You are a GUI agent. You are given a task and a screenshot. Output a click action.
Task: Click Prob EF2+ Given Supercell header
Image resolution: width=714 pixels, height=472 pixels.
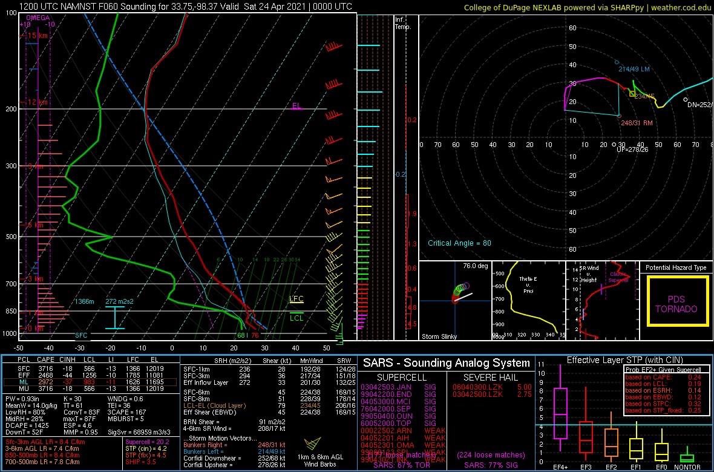pyautogui.click(x=663, y=370)
